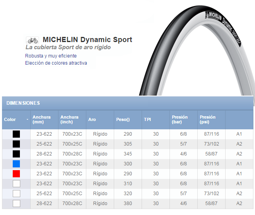Click 700x28C in the 380-weight row
The height and width of the screenshot is (215, 255).
coord(72,203)
